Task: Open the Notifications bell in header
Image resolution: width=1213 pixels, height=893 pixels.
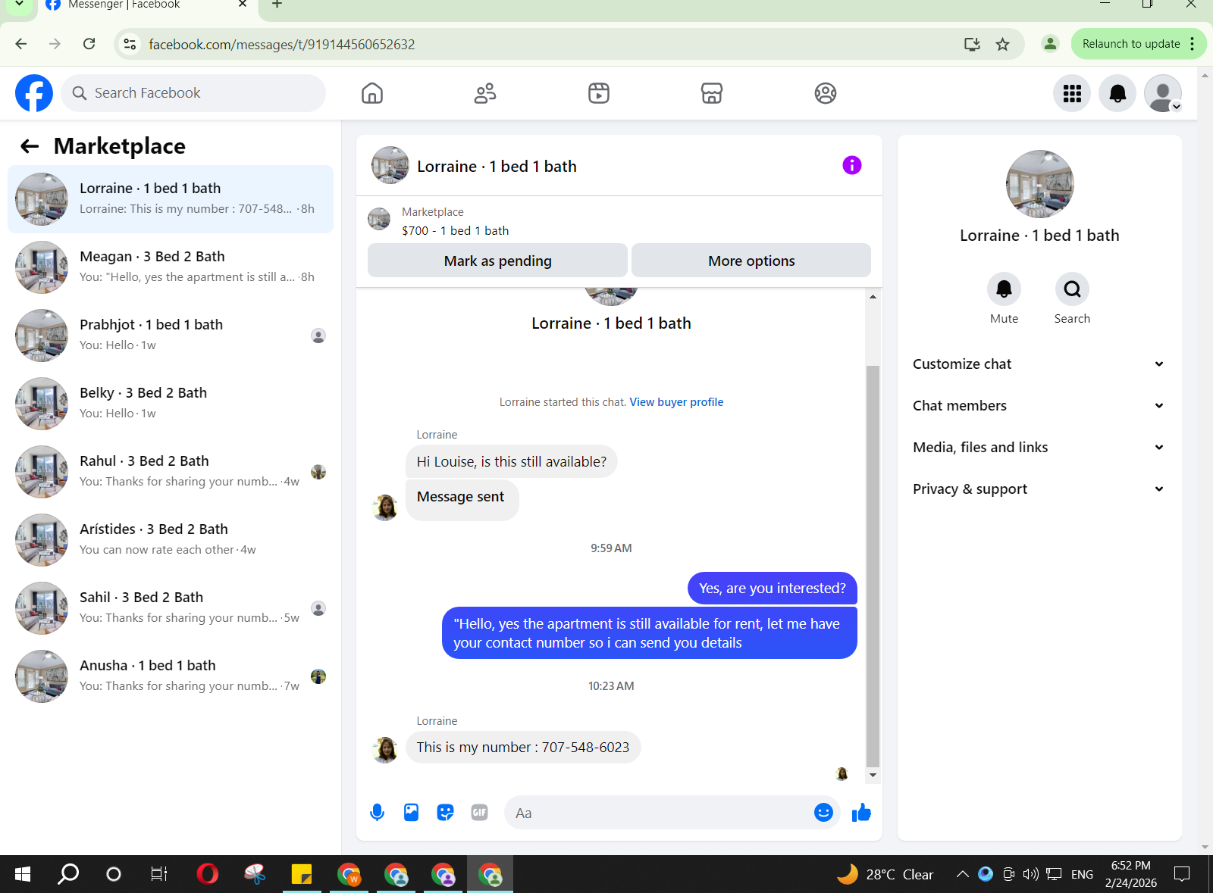Action: (x=1117, y=93)
